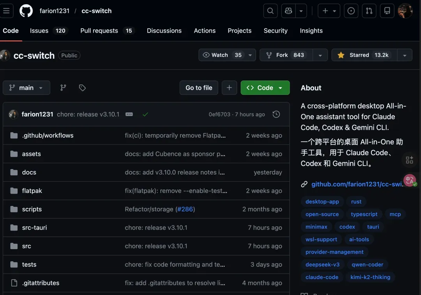Screen dimensions: 421x295
Task: Expand the Watch options dropdown arrow
Action: [250, 55]
